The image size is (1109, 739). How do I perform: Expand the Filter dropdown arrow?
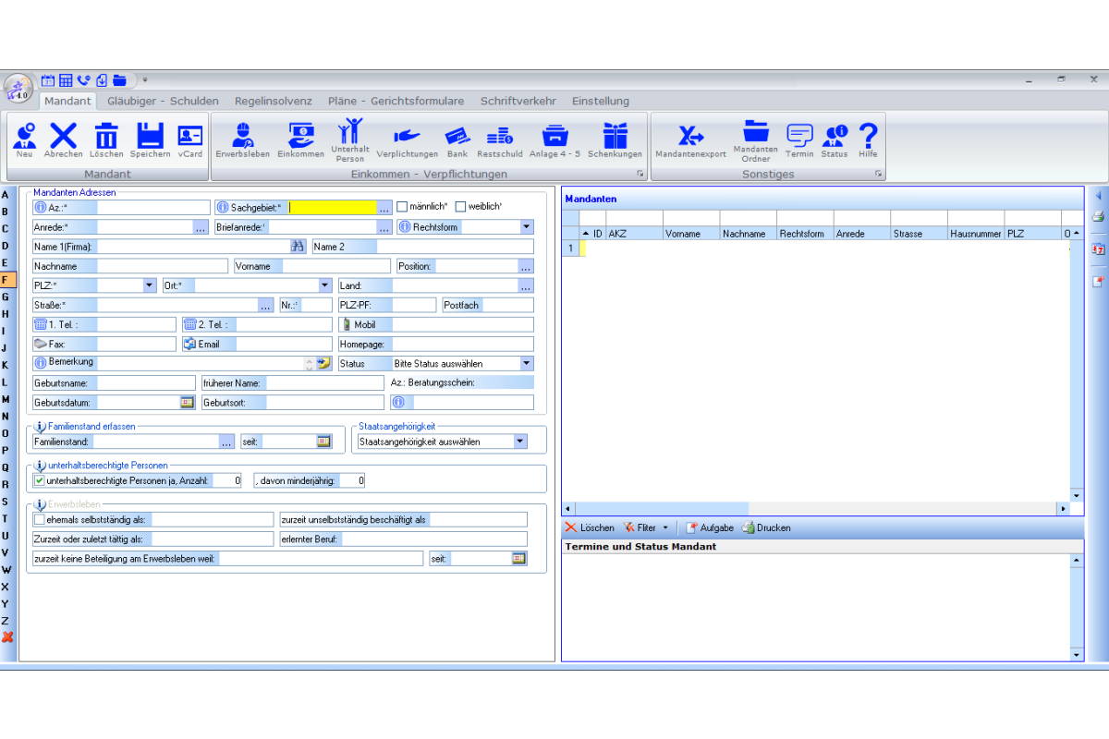tap(665, 528)
